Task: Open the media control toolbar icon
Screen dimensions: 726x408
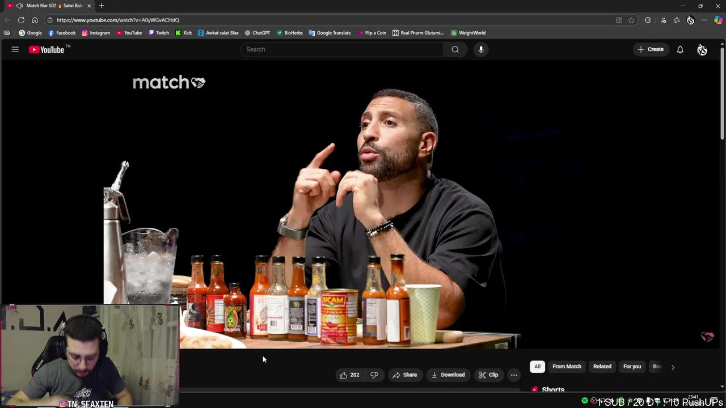Action: 663,20
